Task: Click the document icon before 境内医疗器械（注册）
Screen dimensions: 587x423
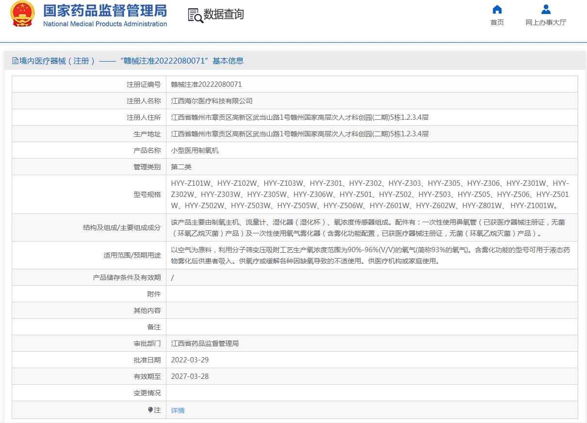Action: pyautogui.click(x=15, y=61)
